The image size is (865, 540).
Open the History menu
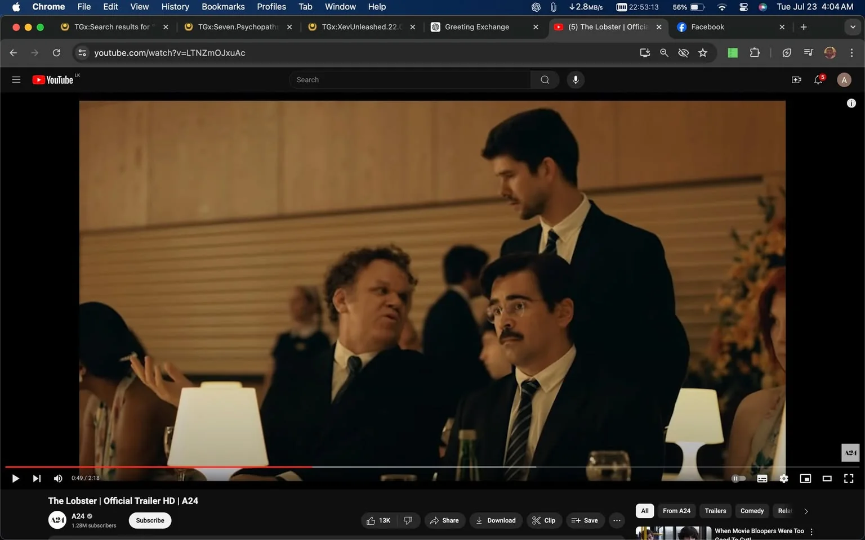(x=175, y=7)
